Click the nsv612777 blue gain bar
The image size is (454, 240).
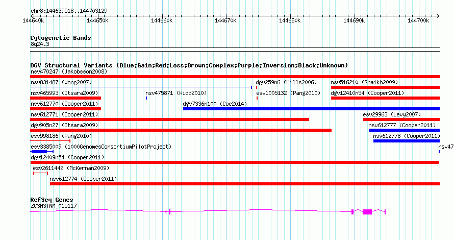click(x=404, y=130)
